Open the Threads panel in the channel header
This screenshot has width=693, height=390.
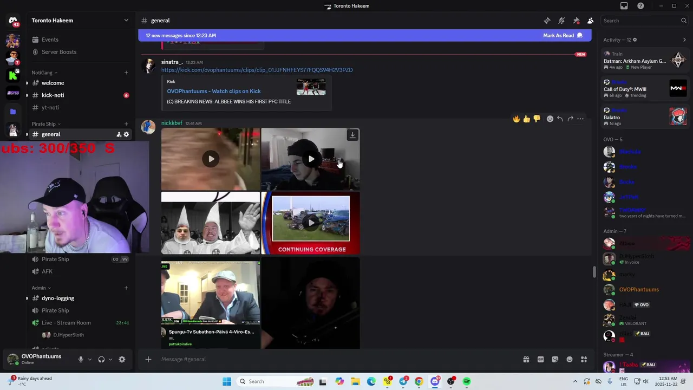(x=547, y=21)
